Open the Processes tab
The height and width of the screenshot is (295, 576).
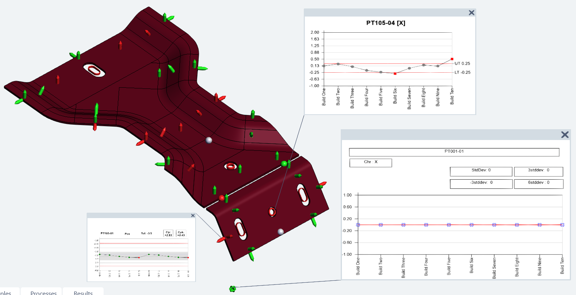[44, 293]
